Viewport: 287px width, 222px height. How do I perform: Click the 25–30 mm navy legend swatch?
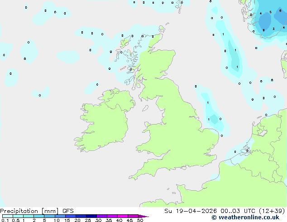[91, 216]
